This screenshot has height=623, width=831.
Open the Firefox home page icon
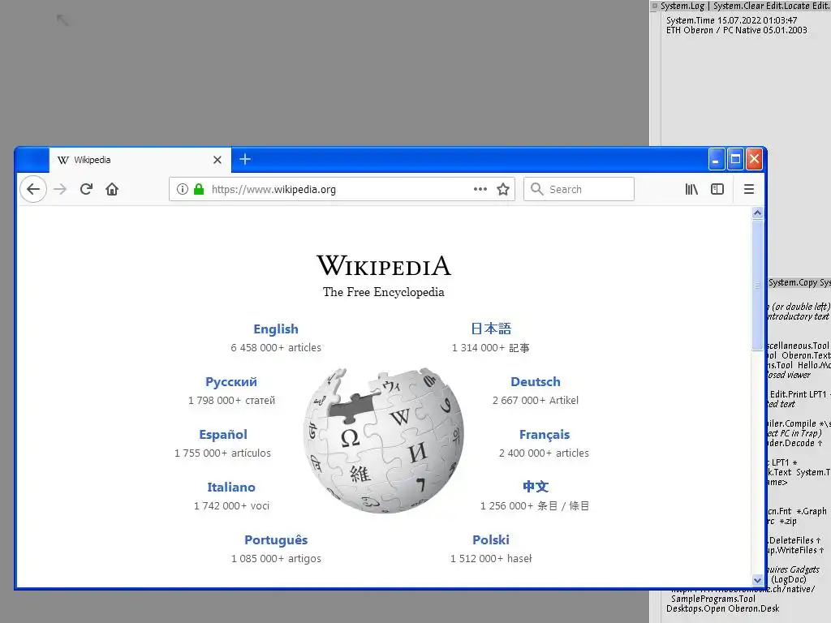pyautogui.click(x=112, y=189)
